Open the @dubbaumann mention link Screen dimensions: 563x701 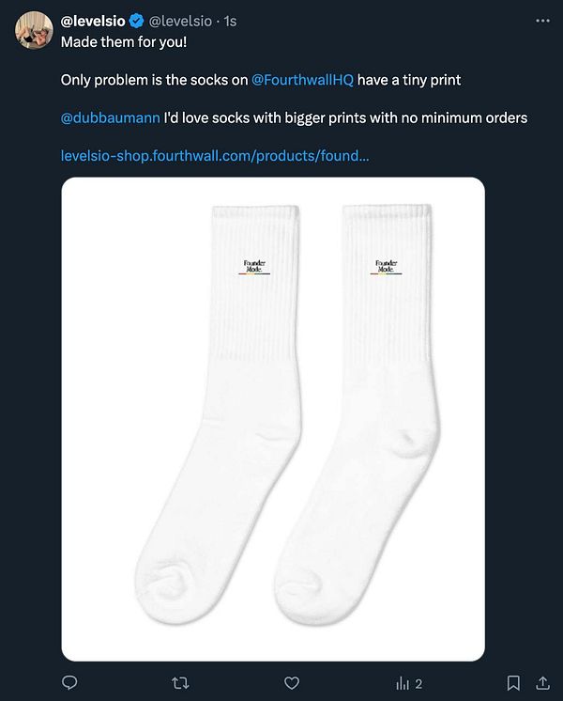click(x=110, y=118)
